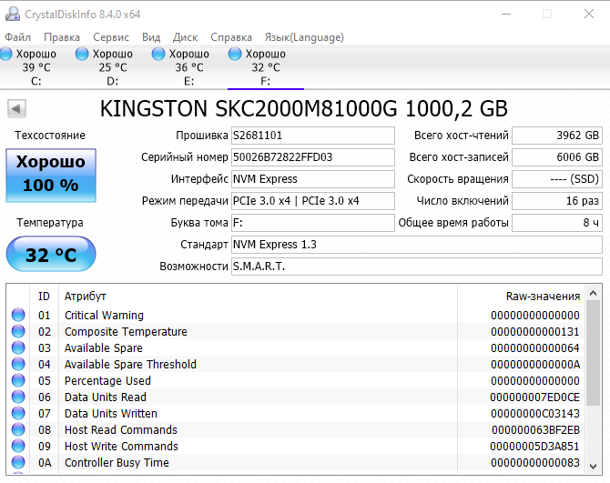Open the Сервис menu
The height and width of the screenshot is (483, 610).
tap(110, 37)
